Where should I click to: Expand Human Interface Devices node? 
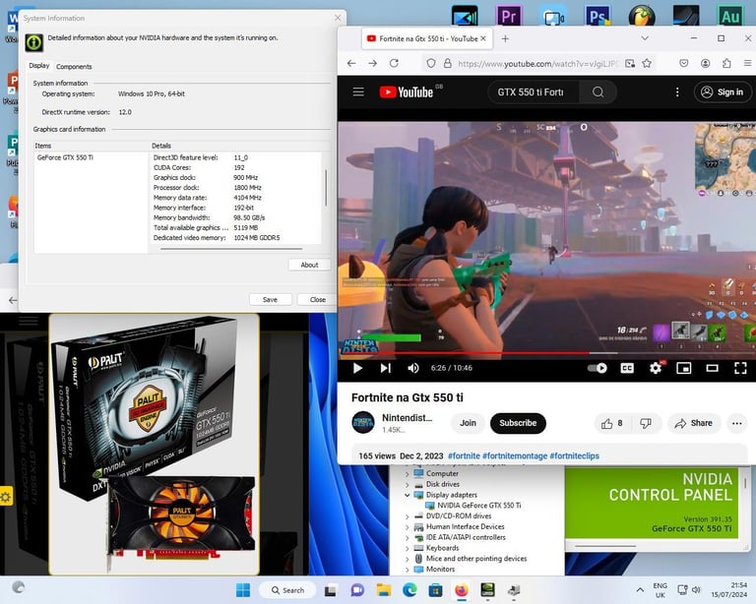(x=407, y=526)
